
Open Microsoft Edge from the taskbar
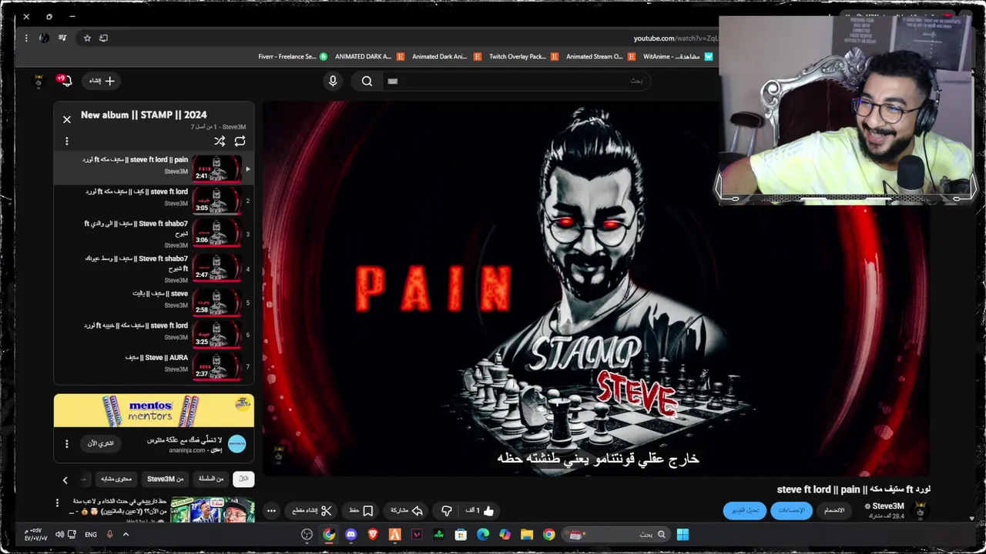point(483,535)
